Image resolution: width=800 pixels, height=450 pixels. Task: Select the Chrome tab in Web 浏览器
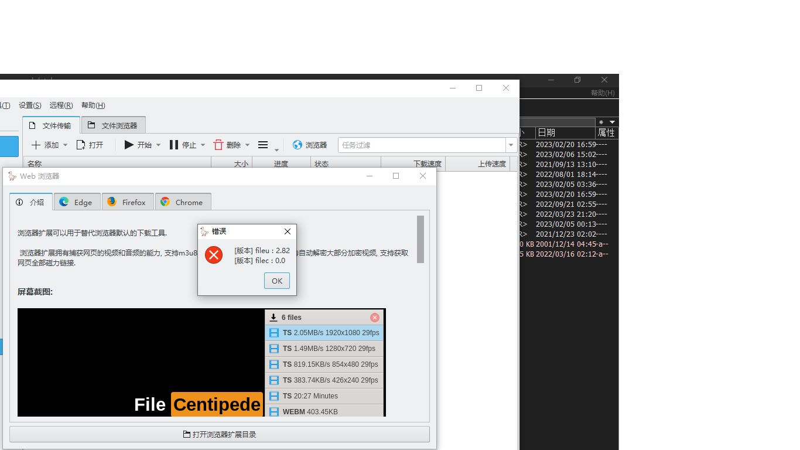tap(183, 202)
